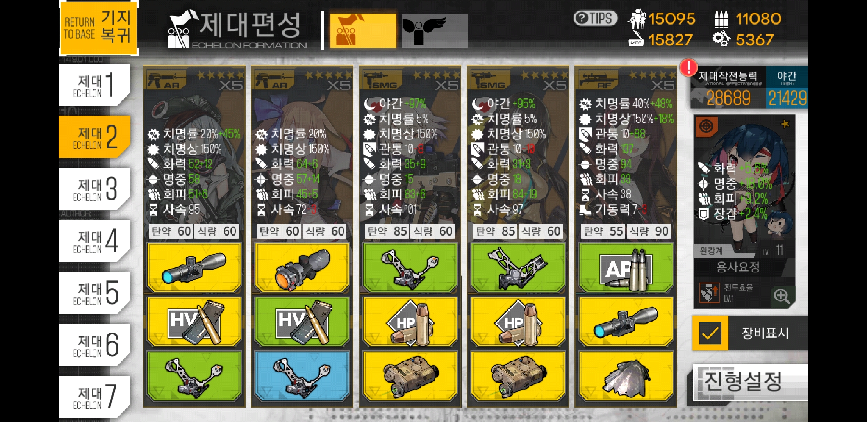Open the AP ammo slot on RF doll
Image resolution: width=867 pixels, height=422 pixels.
tap(626, 268)
